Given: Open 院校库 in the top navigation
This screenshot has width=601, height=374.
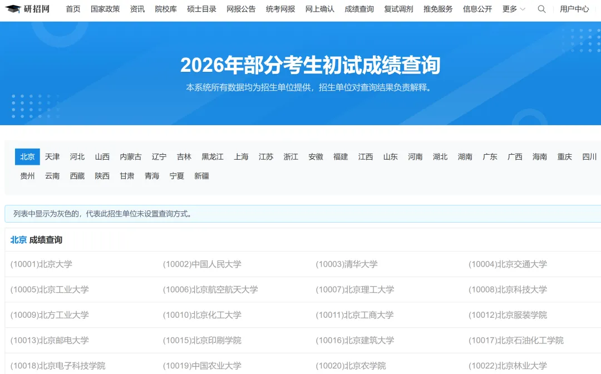Looking at the screenshot, I should point(166,9).
